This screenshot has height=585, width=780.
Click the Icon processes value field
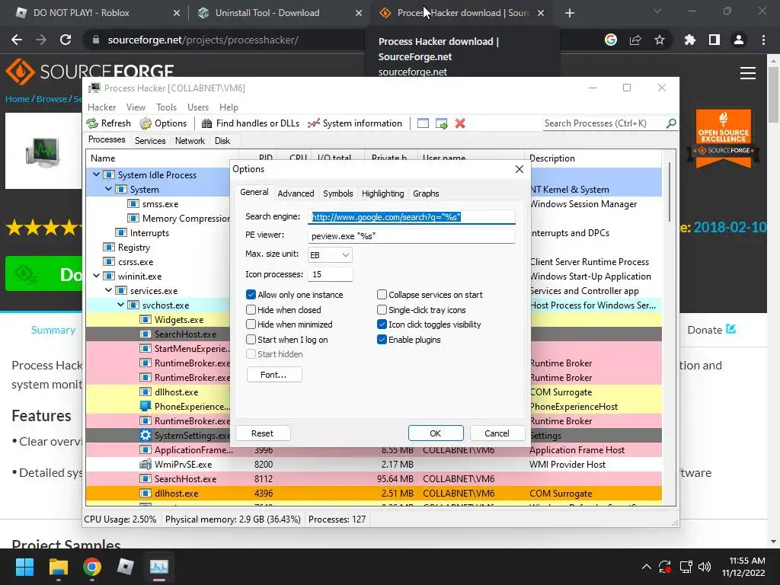pos(331,274)
